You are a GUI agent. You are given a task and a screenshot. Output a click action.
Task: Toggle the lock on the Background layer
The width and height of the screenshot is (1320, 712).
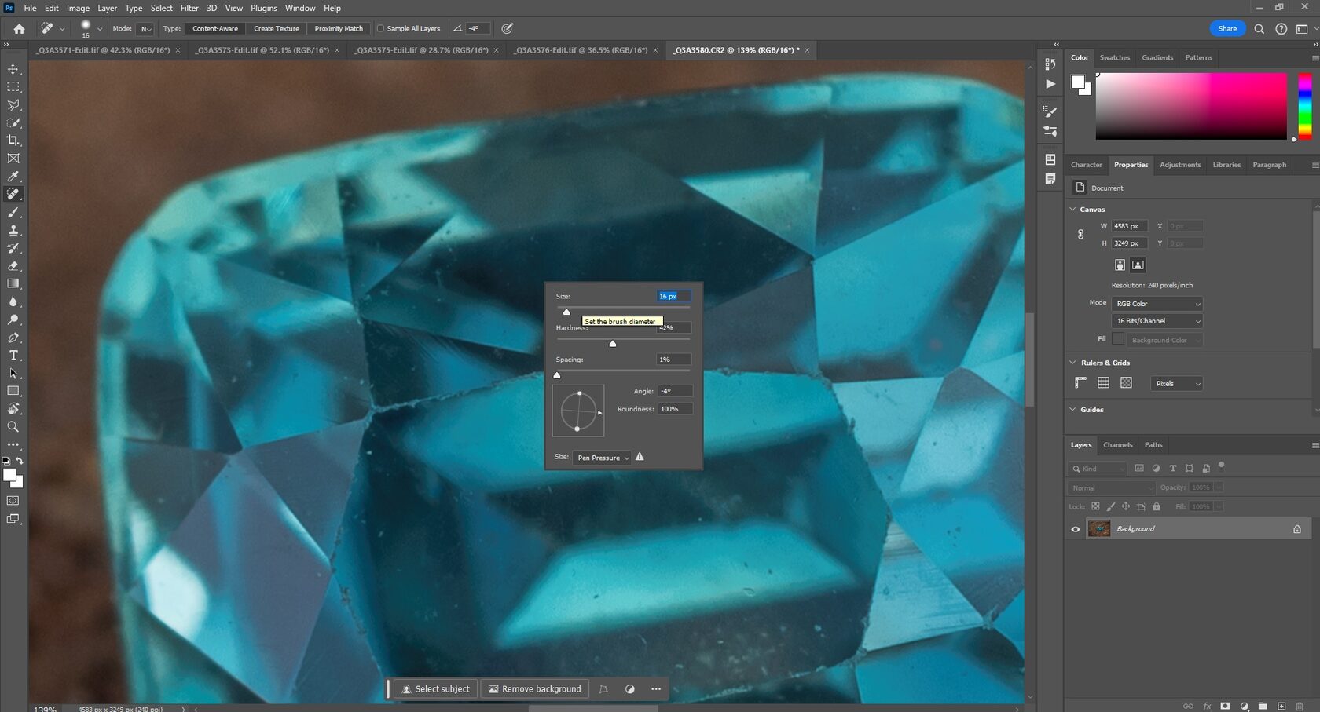click(x=1296, y=528)
